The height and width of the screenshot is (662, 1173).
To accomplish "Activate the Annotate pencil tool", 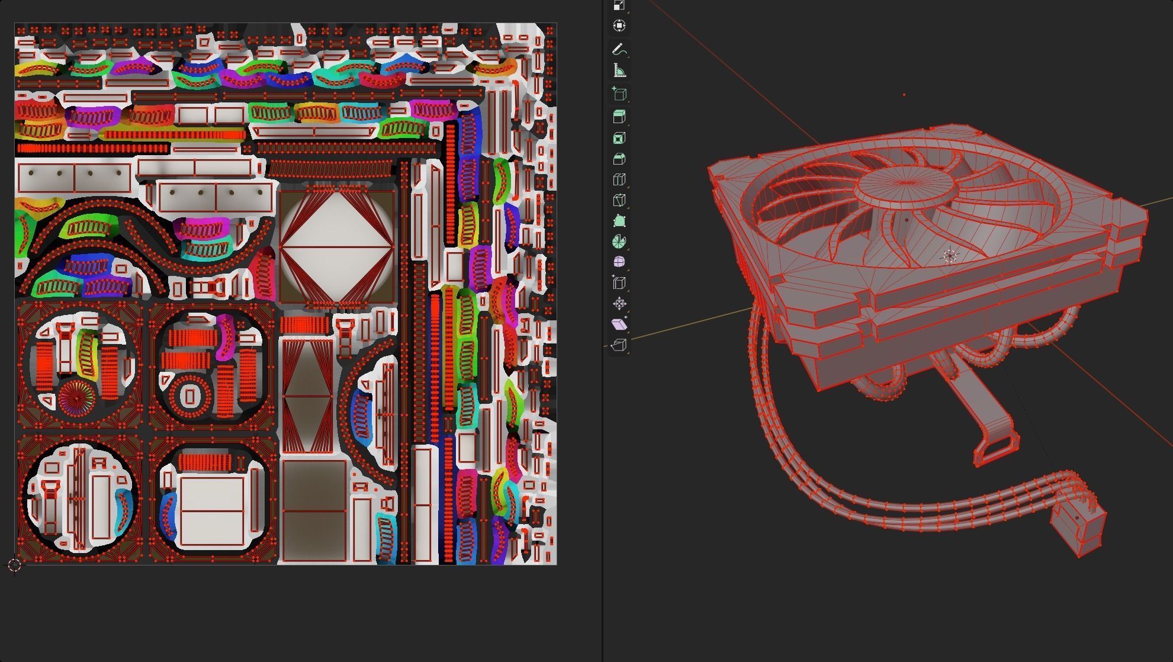I will pyautogui.click(x=619, y=49).
